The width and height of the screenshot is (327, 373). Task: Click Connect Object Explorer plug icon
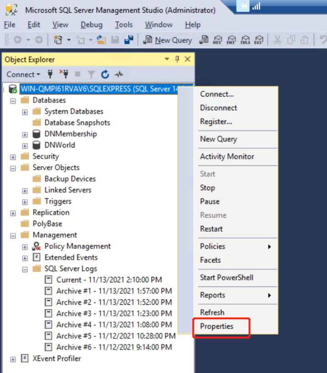(x=50, y=74)
